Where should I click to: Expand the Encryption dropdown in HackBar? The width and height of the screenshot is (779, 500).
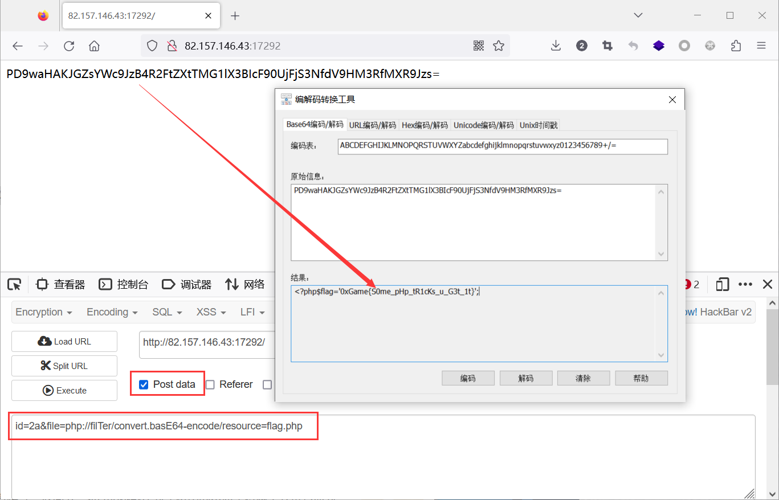point(44,312)
